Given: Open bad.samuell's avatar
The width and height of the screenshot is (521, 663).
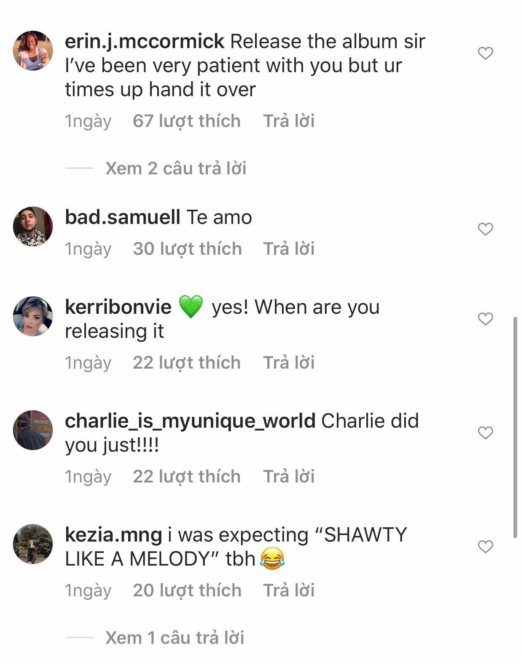Looking at the screenshot, I should click(33, 226).
